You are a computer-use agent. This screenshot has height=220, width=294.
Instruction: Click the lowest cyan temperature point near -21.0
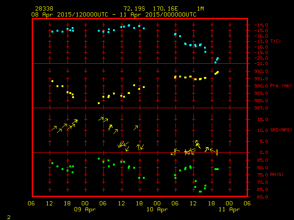point(215,62)
